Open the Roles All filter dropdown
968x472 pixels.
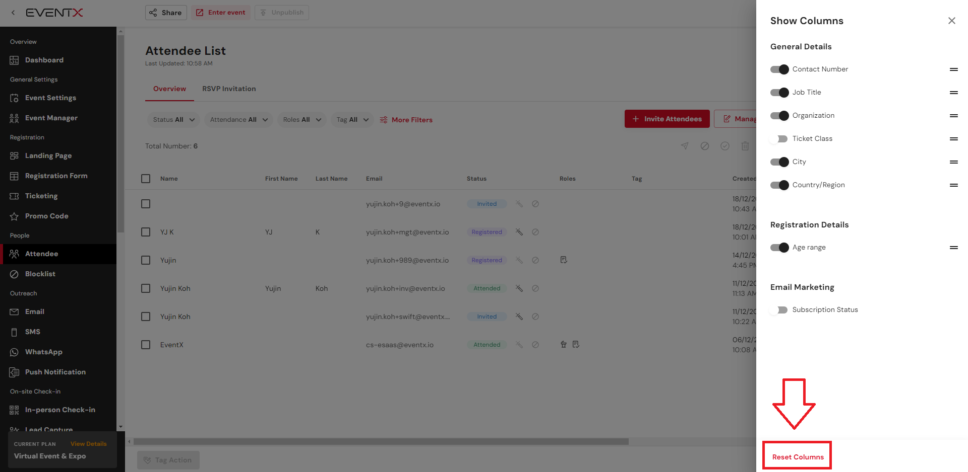point(301,120)
